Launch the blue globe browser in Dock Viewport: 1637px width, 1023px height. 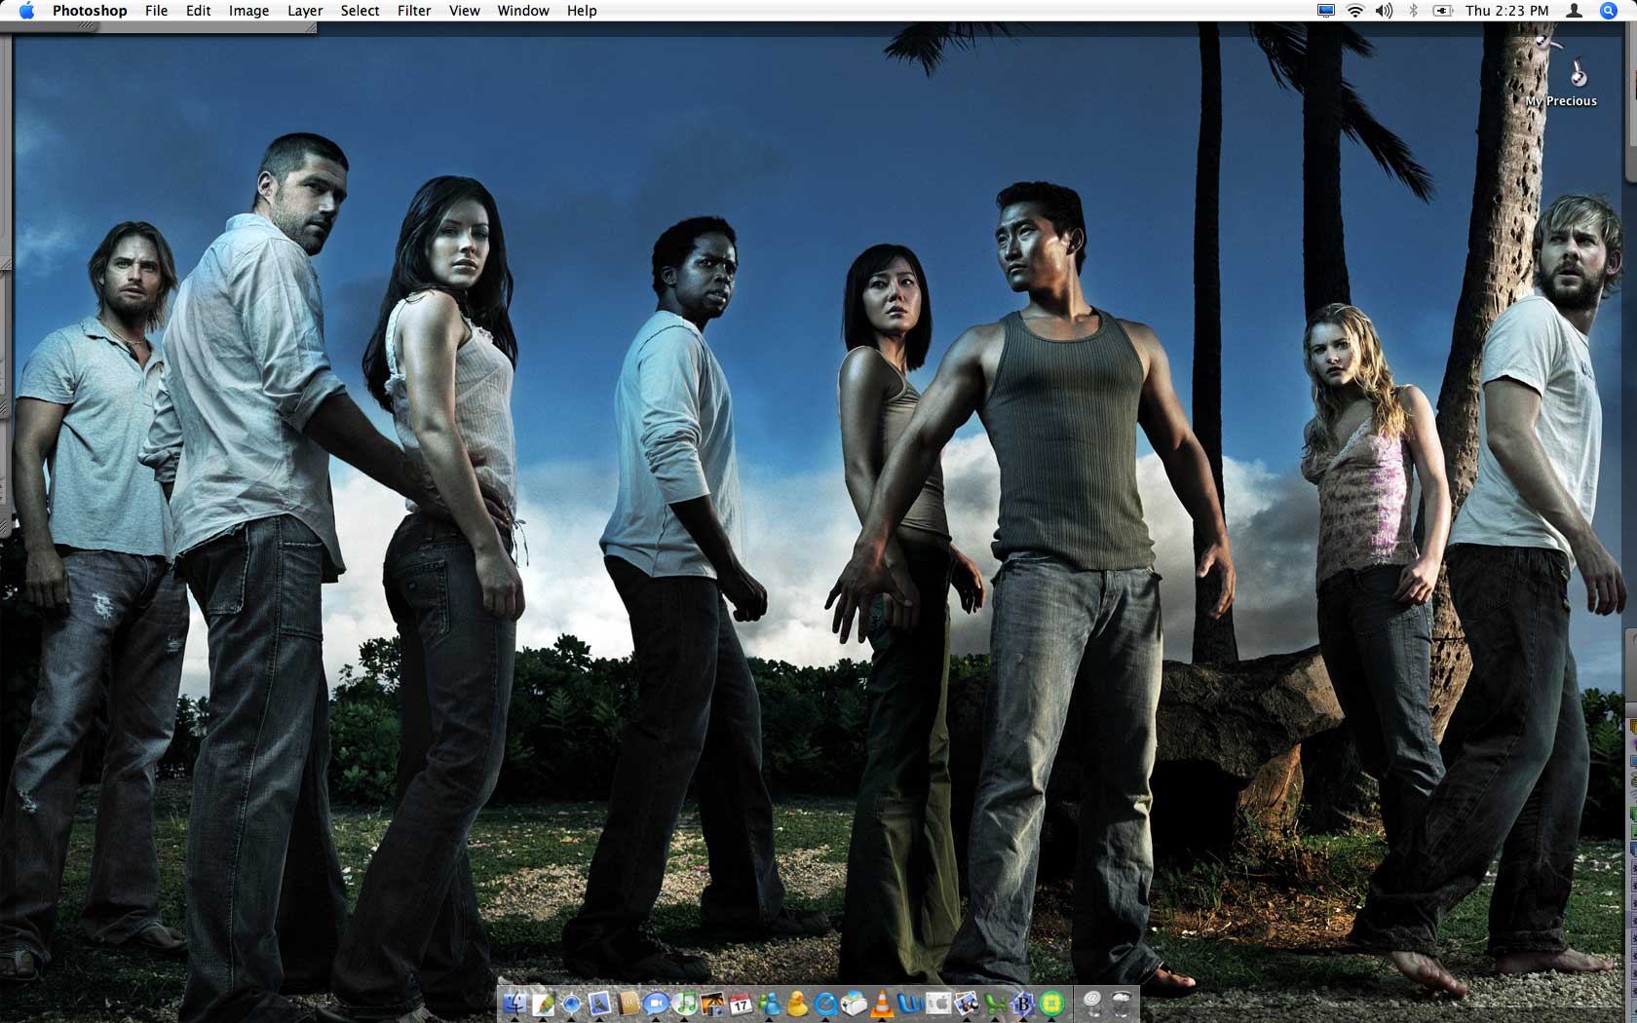pos(571,1004)
